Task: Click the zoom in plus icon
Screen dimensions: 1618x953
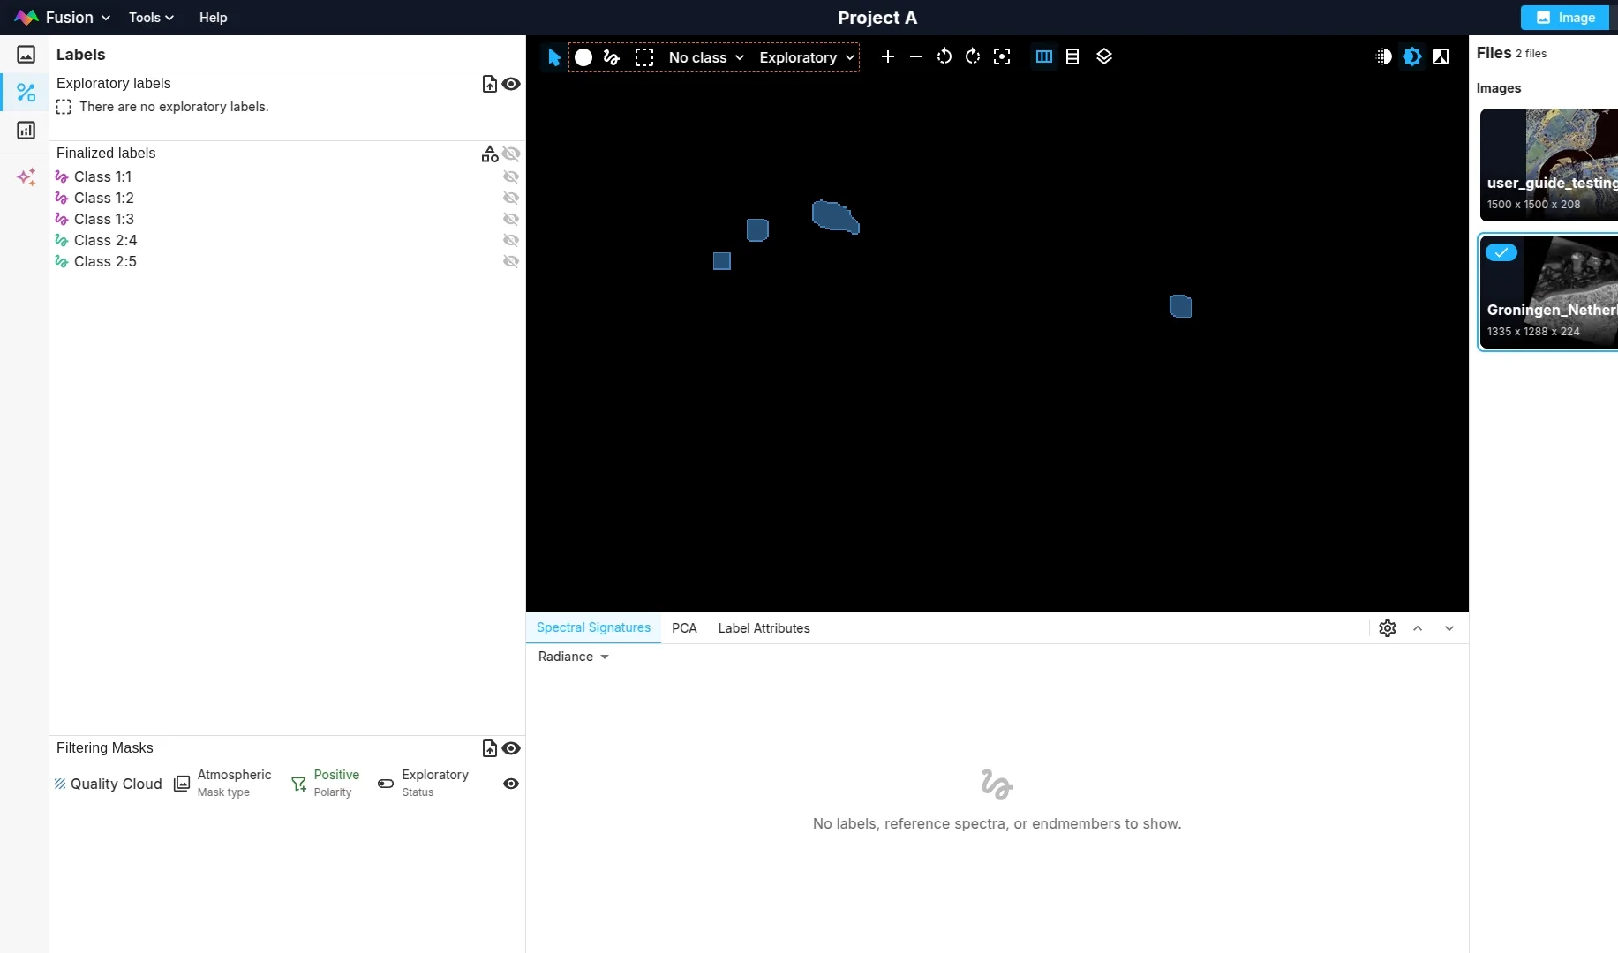Action: point(888,57)
